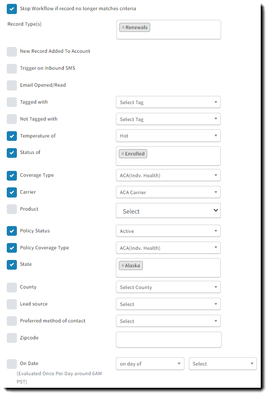The height and width of the screenshot is (396, 268).
Task: Click the Zipcode text field
Action: (x=169, y=340)
